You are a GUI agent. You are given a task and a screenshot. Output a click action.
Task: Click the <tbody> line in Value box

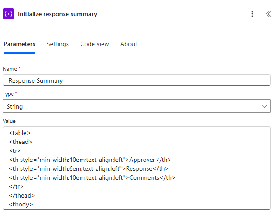(x=21, y=204)
